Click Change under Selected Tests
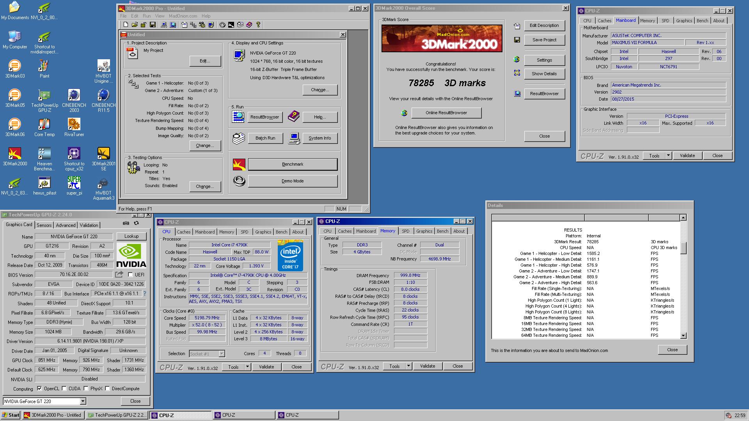Screen dimensions: 749x421 coord(205,145)
